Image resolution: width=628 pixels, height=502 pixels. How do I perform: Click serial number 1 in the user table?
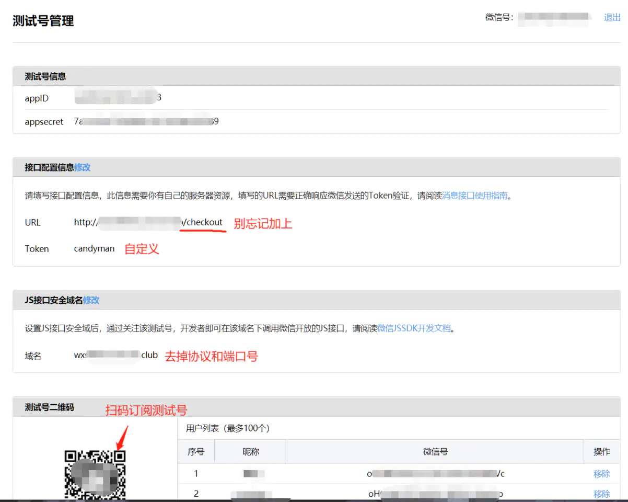tap(196, 474)
